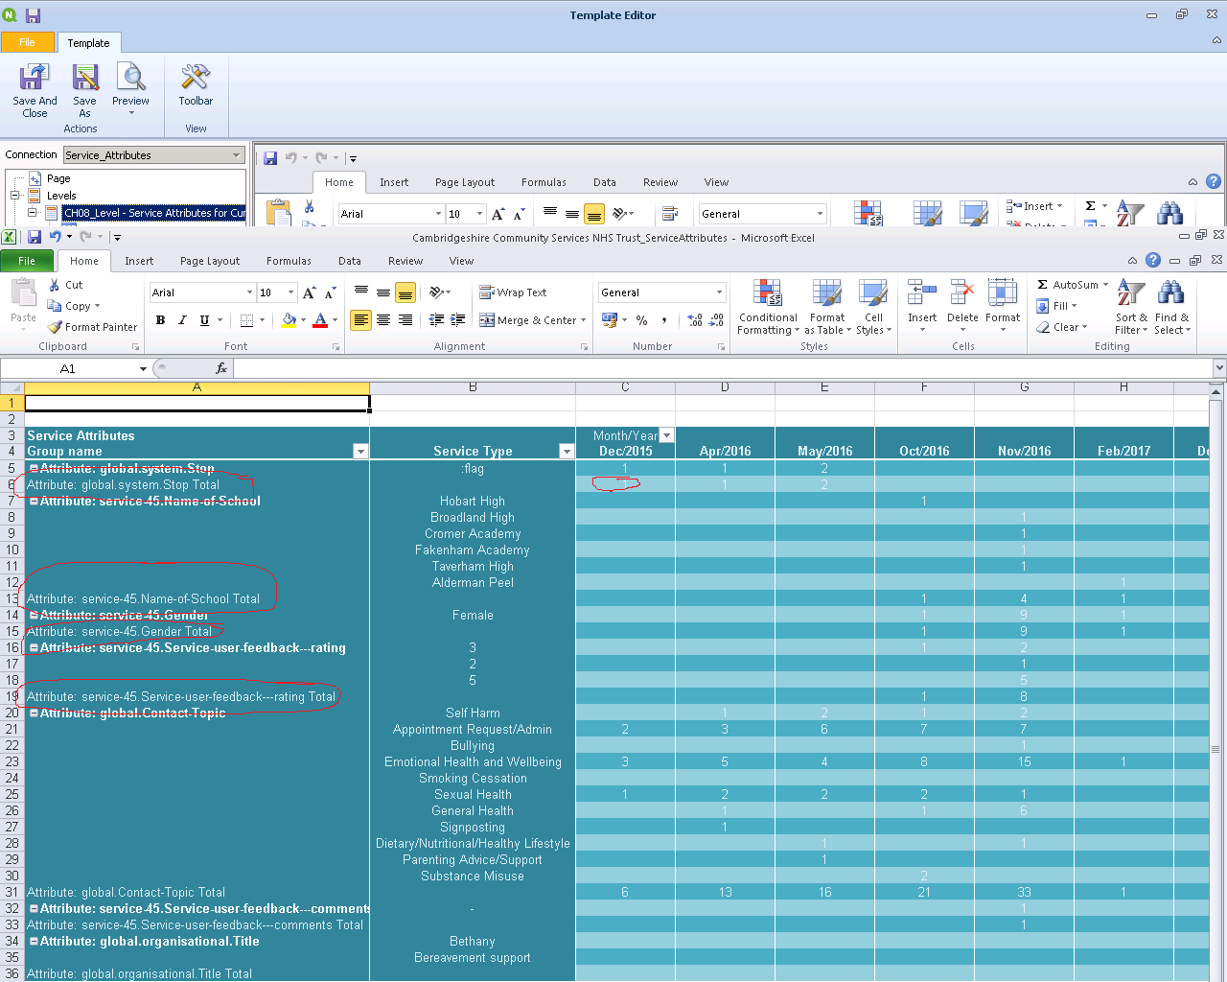Open the Connection Service_Attributes dropdown
This screenshot has height=982, width=1227.
coord(236,155)
